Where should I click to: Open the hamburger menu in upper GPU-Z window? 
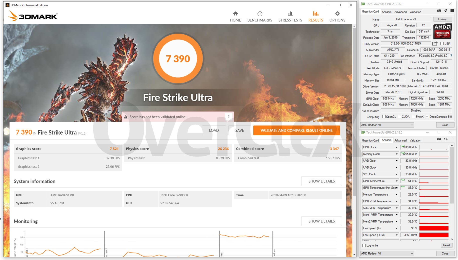pos(452,10)
